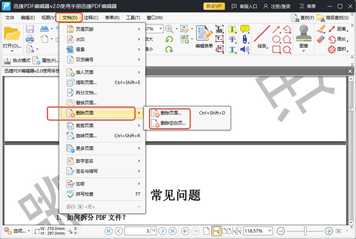
Task: Open 高级查找(S) advanced search
Action: pyautogui.click(x=333, y=18)
